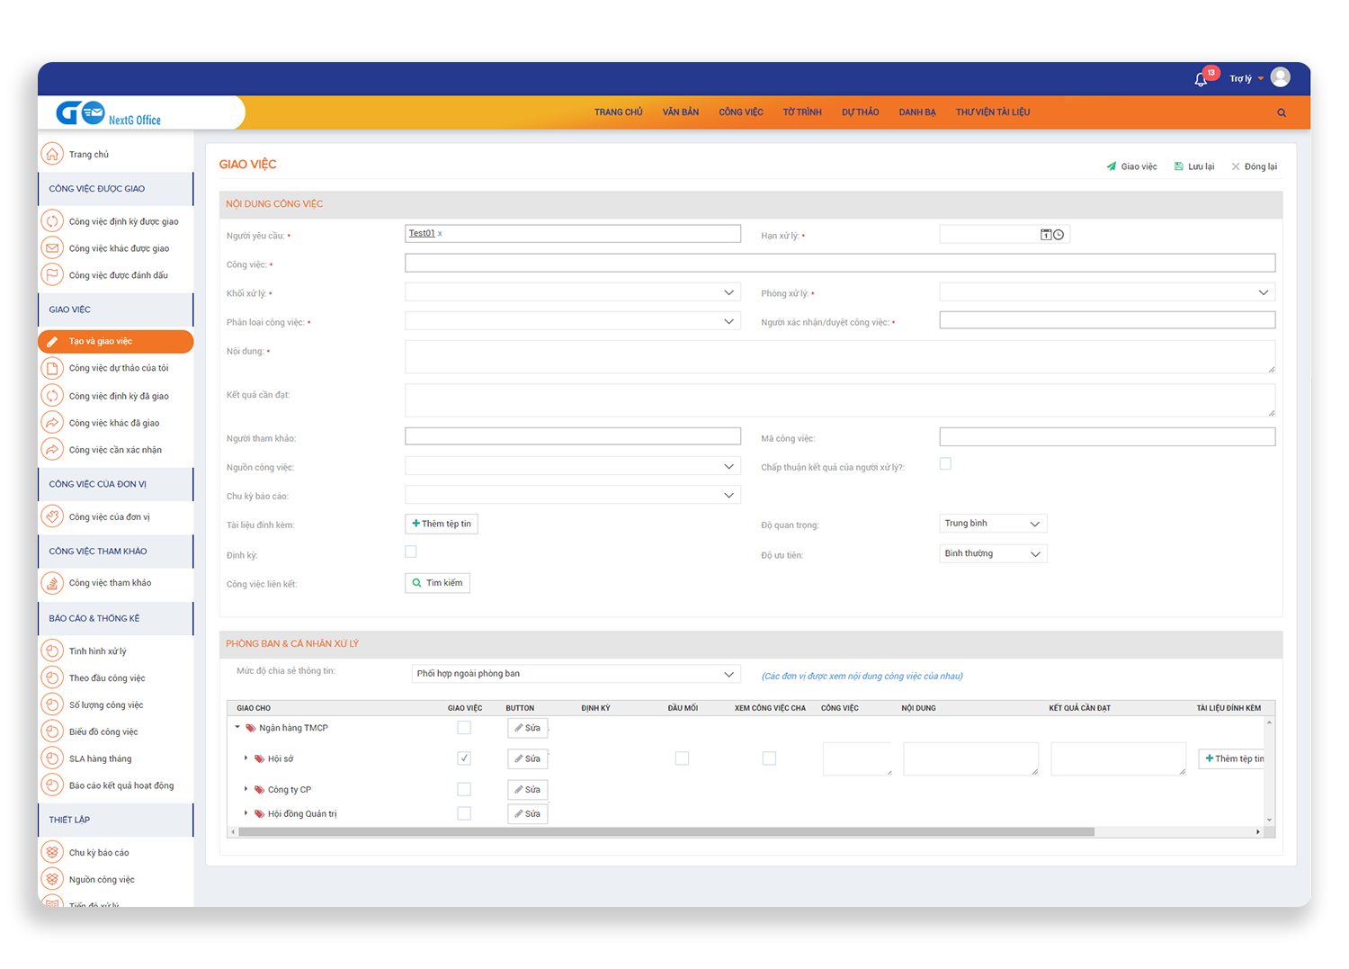Remove Test01 from Người yêu cầu
The height and width of the screenshot is (969, 1349).
tap(440, 234)
